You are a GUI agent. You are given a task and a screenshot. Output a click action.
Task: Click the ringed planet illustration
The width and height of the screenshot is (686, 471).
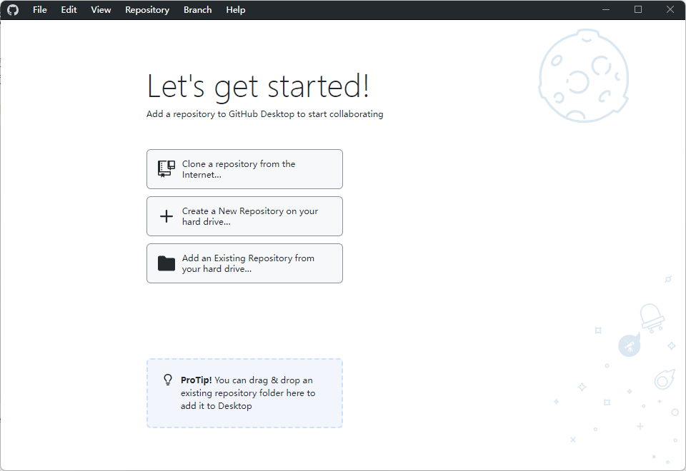click(665, 380)
